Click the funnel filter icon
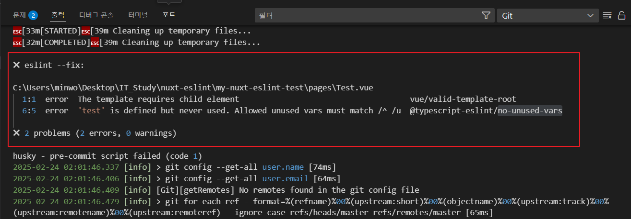 [486, 16]
